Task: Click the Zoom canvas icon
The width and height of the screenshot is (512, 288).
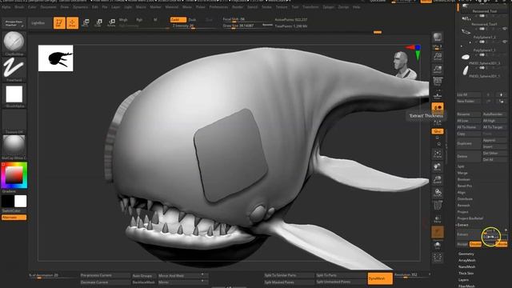Action: (438, 70)
